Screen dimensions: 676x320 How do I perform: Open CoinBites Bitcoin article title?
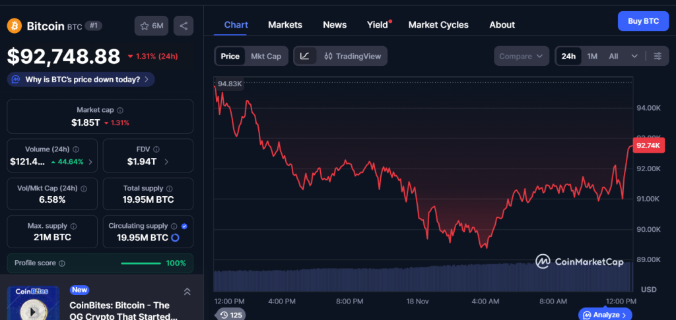coord(123,311)
